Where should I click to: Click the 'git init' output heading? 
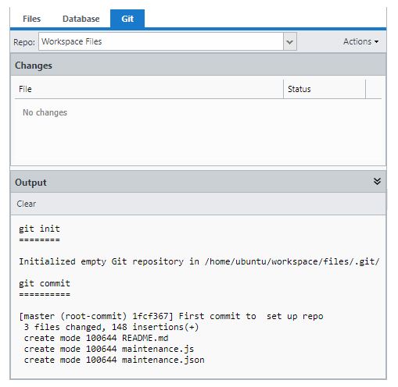pos(39,229)
